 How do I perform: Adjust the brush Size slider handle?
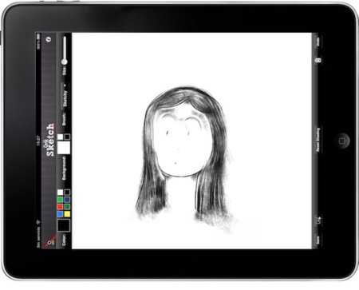coord(65,62)
